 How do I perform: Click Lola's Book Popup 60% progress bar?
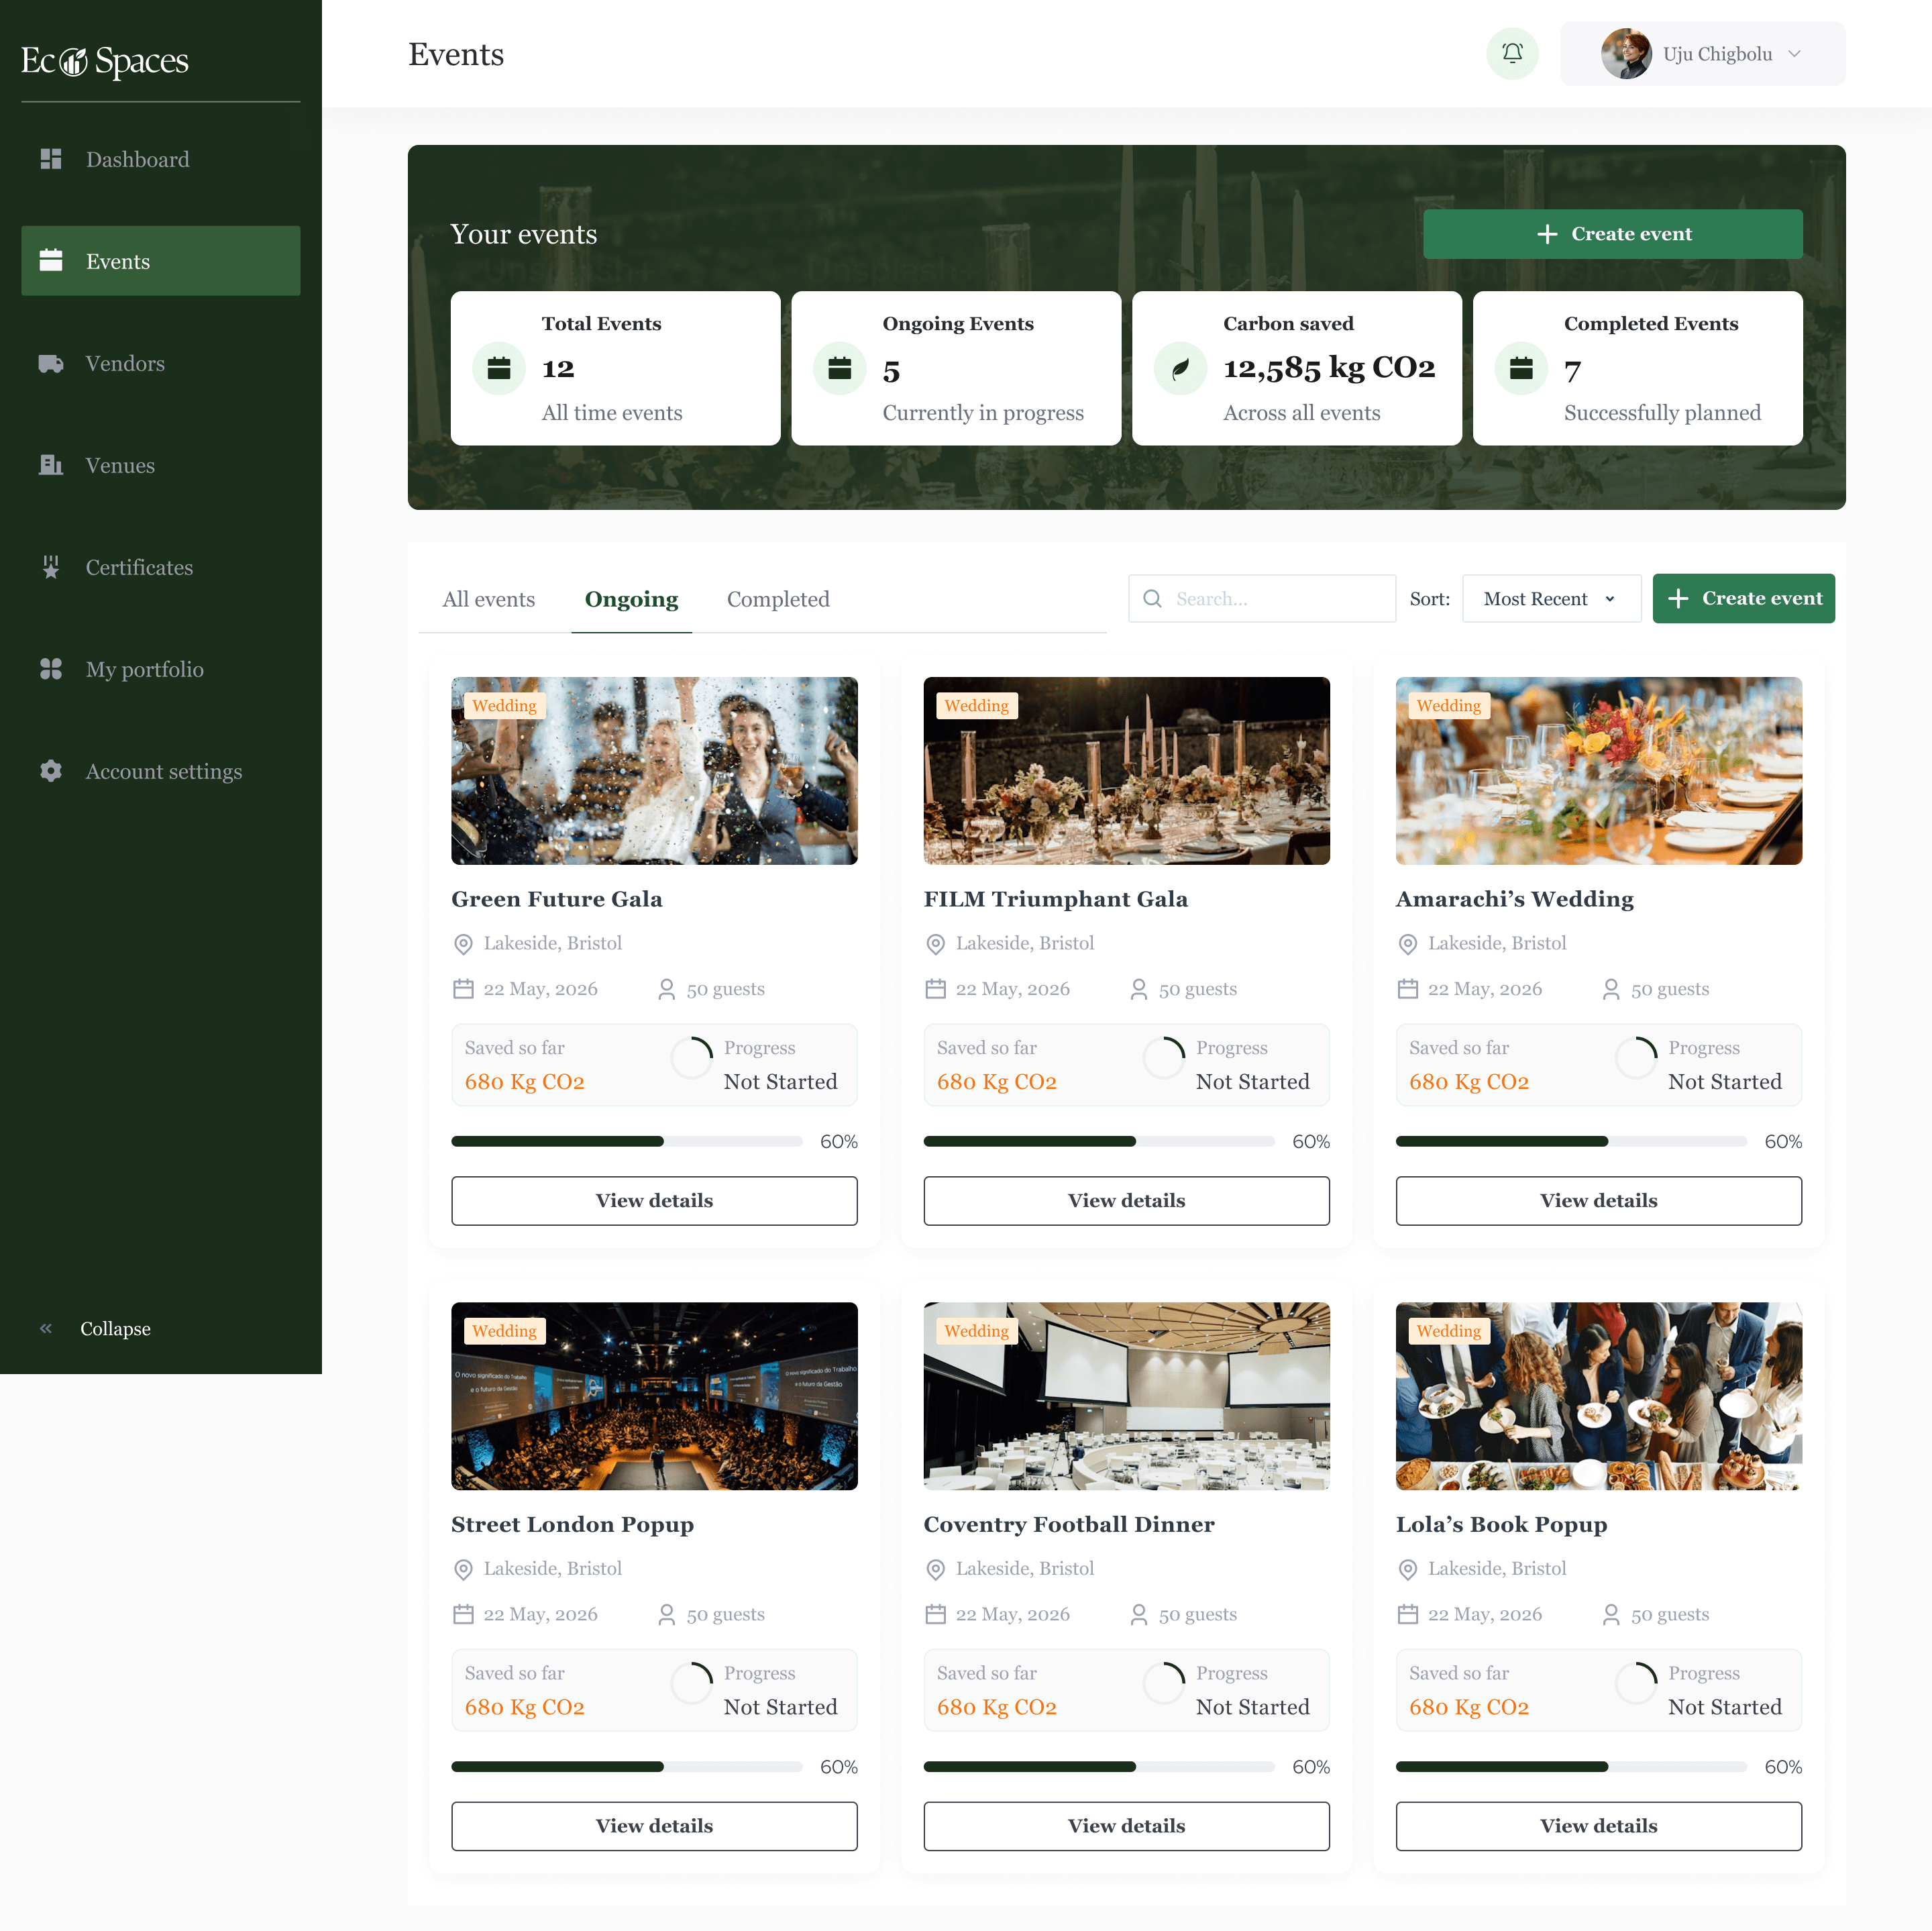pos(1571,1767)
